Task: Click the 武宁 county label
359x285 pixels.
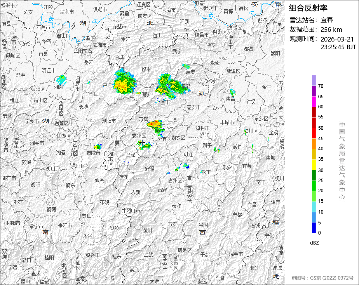Action: [177, 51]
